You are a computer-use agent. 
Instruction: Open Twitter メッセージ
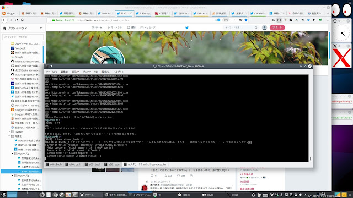point(148,28)
